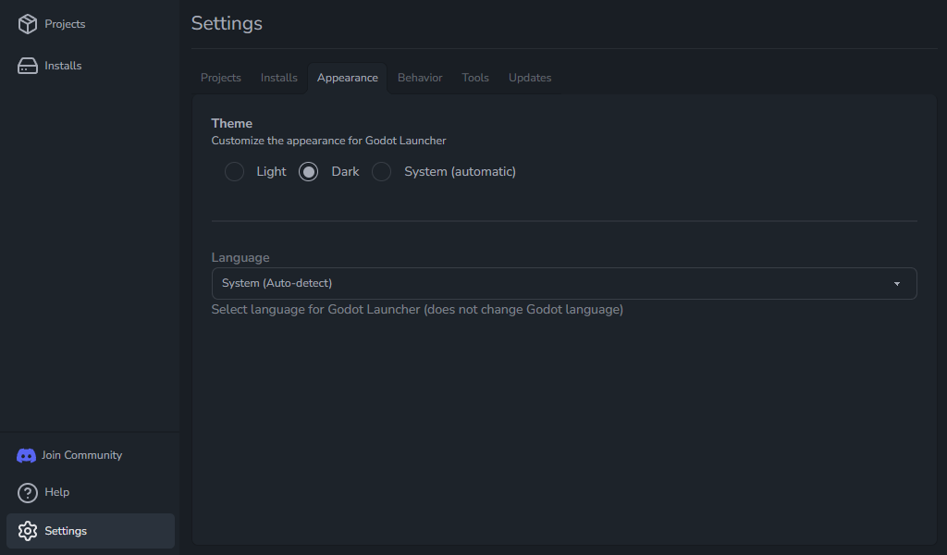The width and height of the screenshot is (947, 555).
Task: Click the Projects cube icon in sidebar
Action: pyautogui.click(x=27, y=24)
